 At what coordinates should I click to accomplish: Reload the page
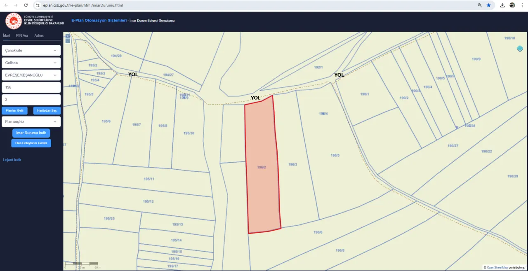(26, 5)
